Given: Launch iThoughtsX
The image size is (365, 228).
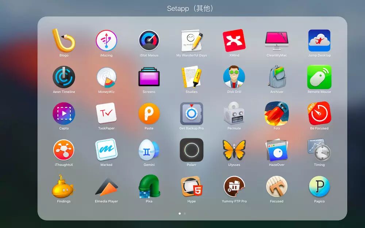Looking at the screenshot, I should pyautogui.click(x=64, y=150).
